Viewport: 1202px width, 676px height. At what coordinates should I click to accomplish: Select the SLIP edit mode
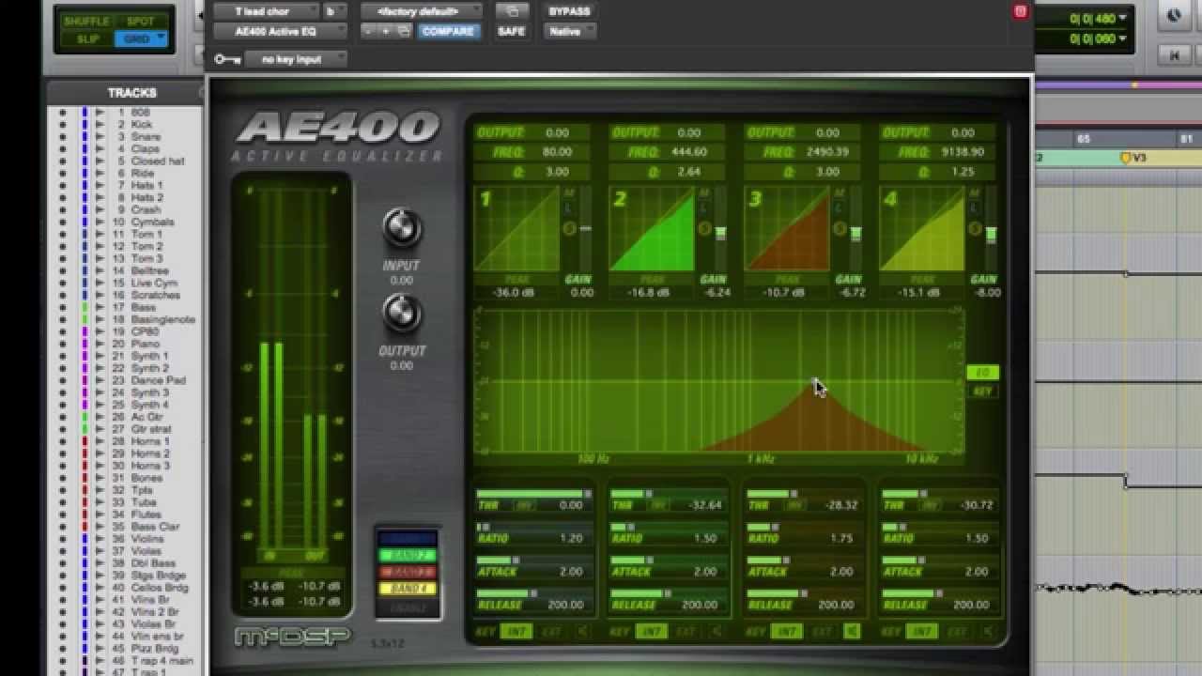coord(87,39)
